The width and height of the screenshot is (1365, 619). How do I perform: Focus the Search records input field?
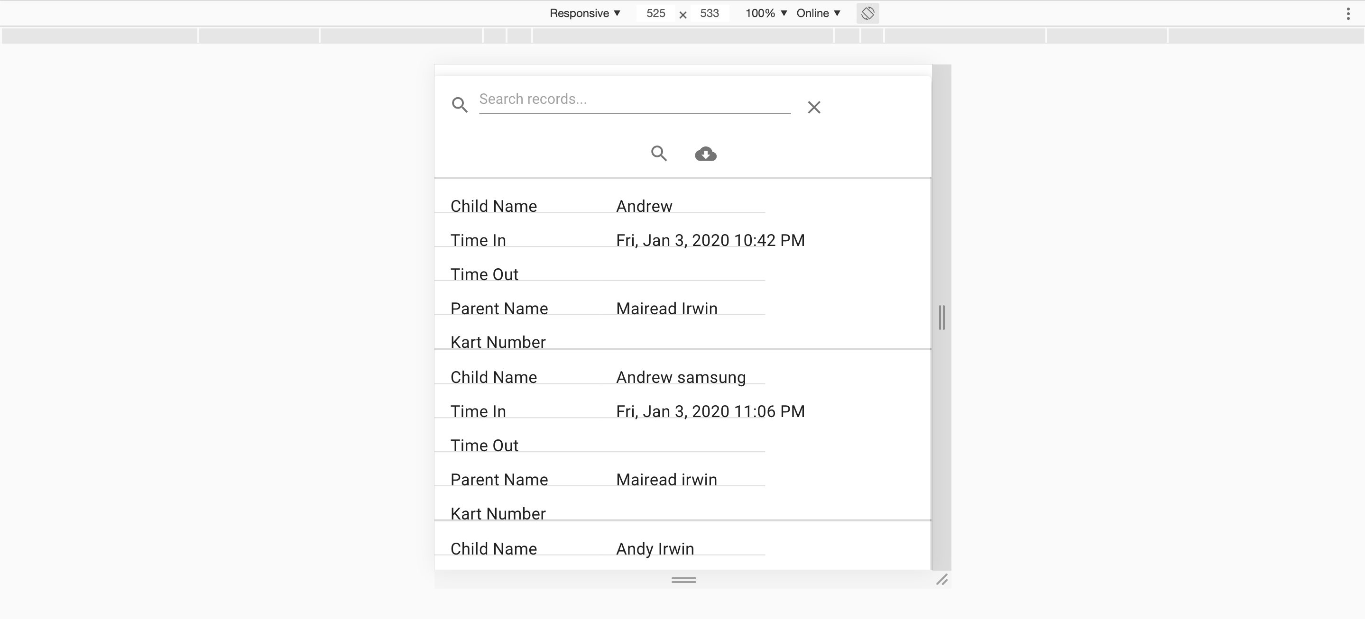635,100
